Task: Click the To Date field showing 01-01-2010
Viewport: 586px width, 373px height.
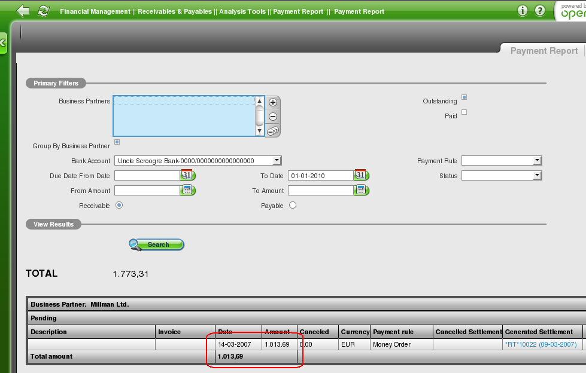Action: click(x=321, y=176)
